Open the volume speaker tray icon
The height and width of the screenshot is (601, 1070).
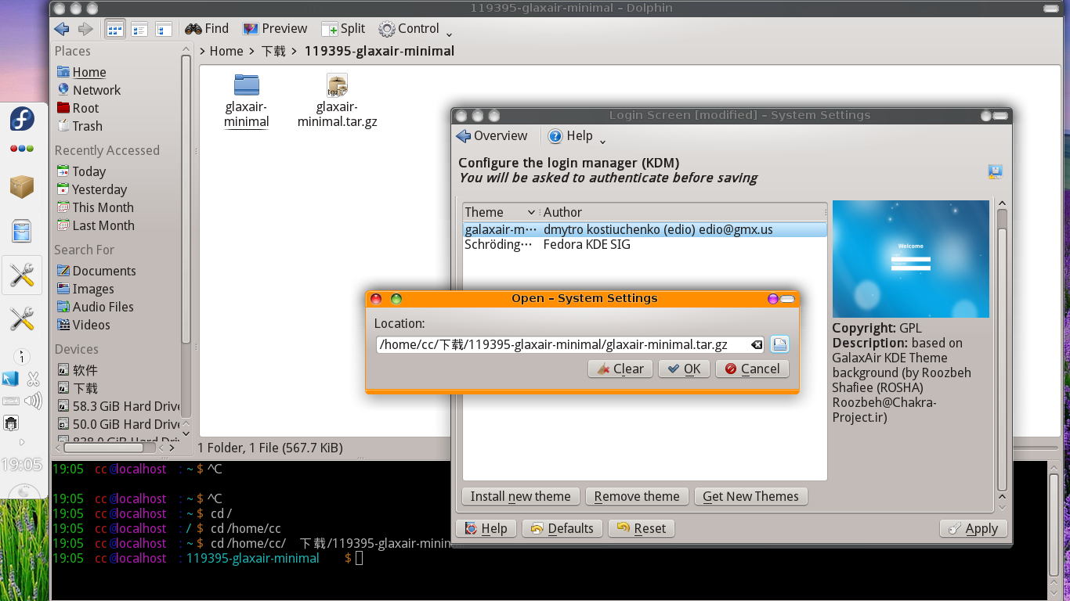[33, 401]
